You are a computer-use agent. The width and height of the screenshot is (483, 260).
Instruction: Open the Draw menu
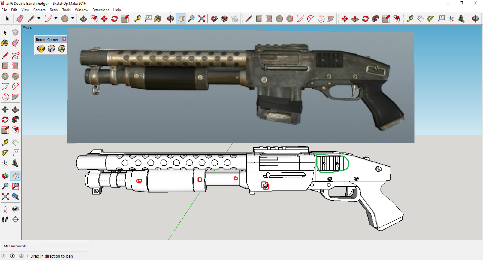point(54,10)
